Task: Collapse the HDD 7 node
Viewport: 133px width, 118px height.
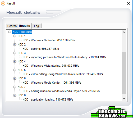Action: [15, 87]
